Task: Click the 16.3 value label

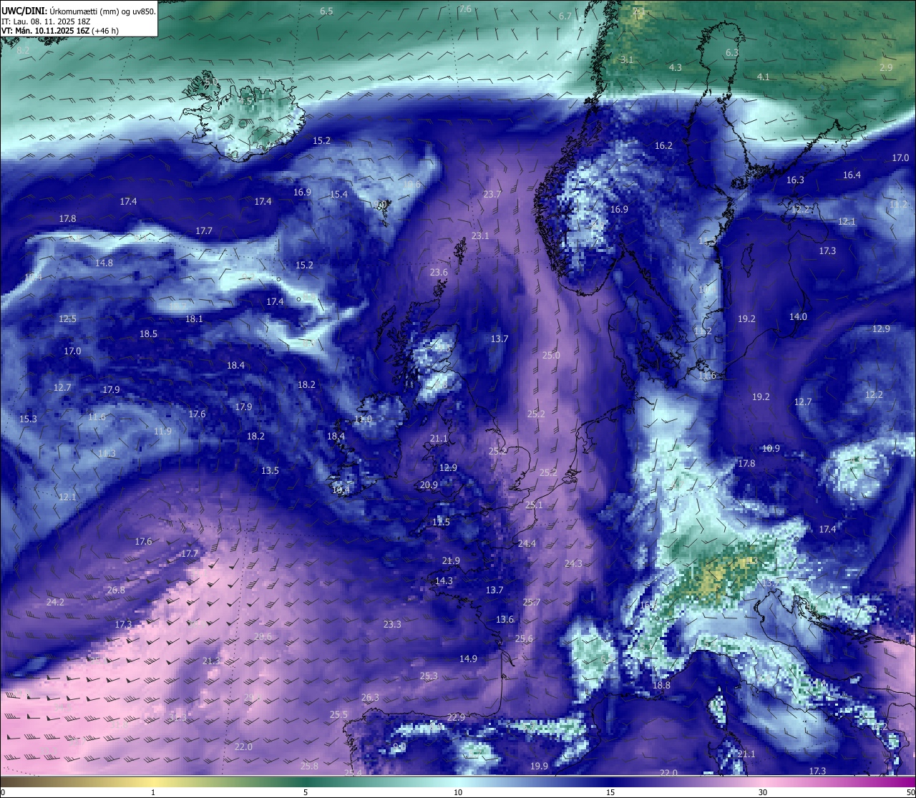Action: 795,180
